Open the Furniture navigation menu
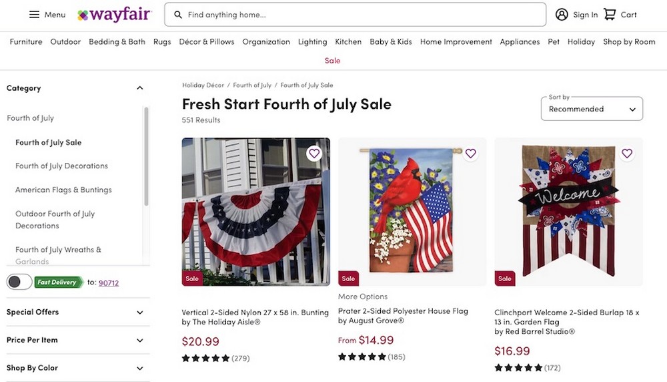Image resolution: width=667 pixels, height=382 pixels. coord(26,41)
